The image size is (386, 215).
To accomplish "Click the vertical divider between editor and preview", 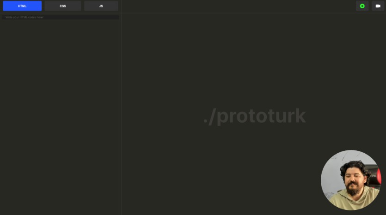I will coord(121,115).
